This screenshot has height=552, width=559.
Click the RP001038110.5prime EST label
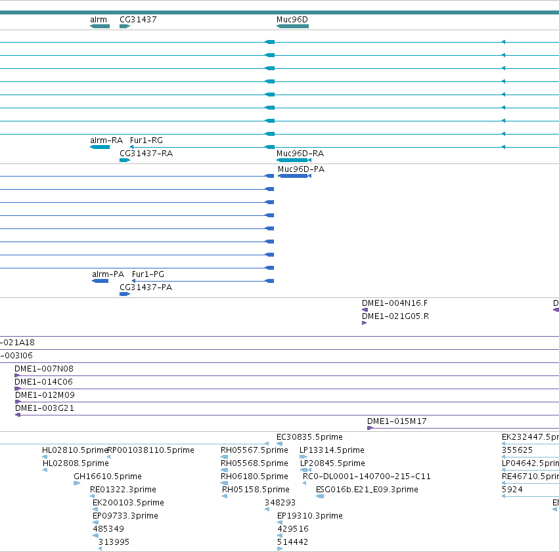[150, 450]
